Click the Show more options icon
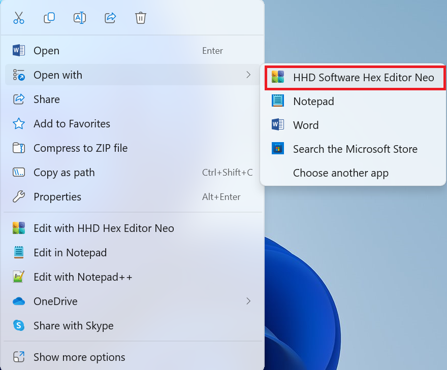Viewport: 447px width, 370px height. point(19,357)
